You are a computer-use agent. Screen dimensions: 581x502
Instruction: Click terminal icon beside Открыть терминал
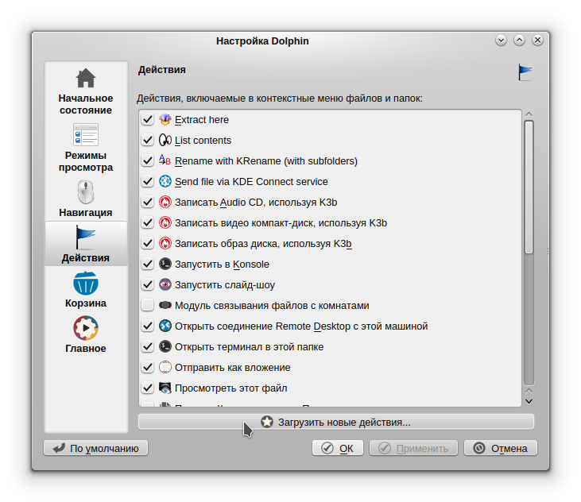(x=165, y=347)
